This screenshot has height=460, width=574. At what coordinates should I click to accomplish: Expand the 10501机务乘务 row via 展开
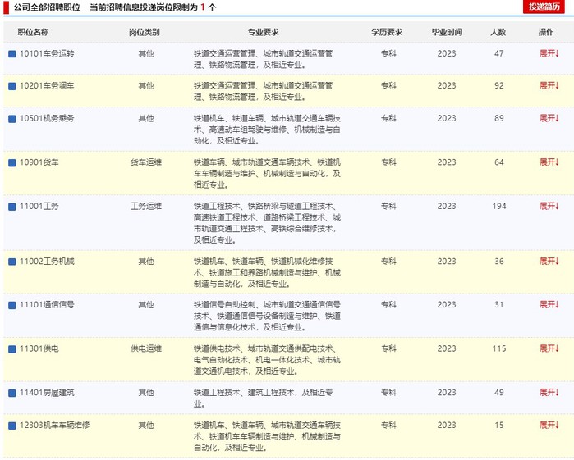549,118
